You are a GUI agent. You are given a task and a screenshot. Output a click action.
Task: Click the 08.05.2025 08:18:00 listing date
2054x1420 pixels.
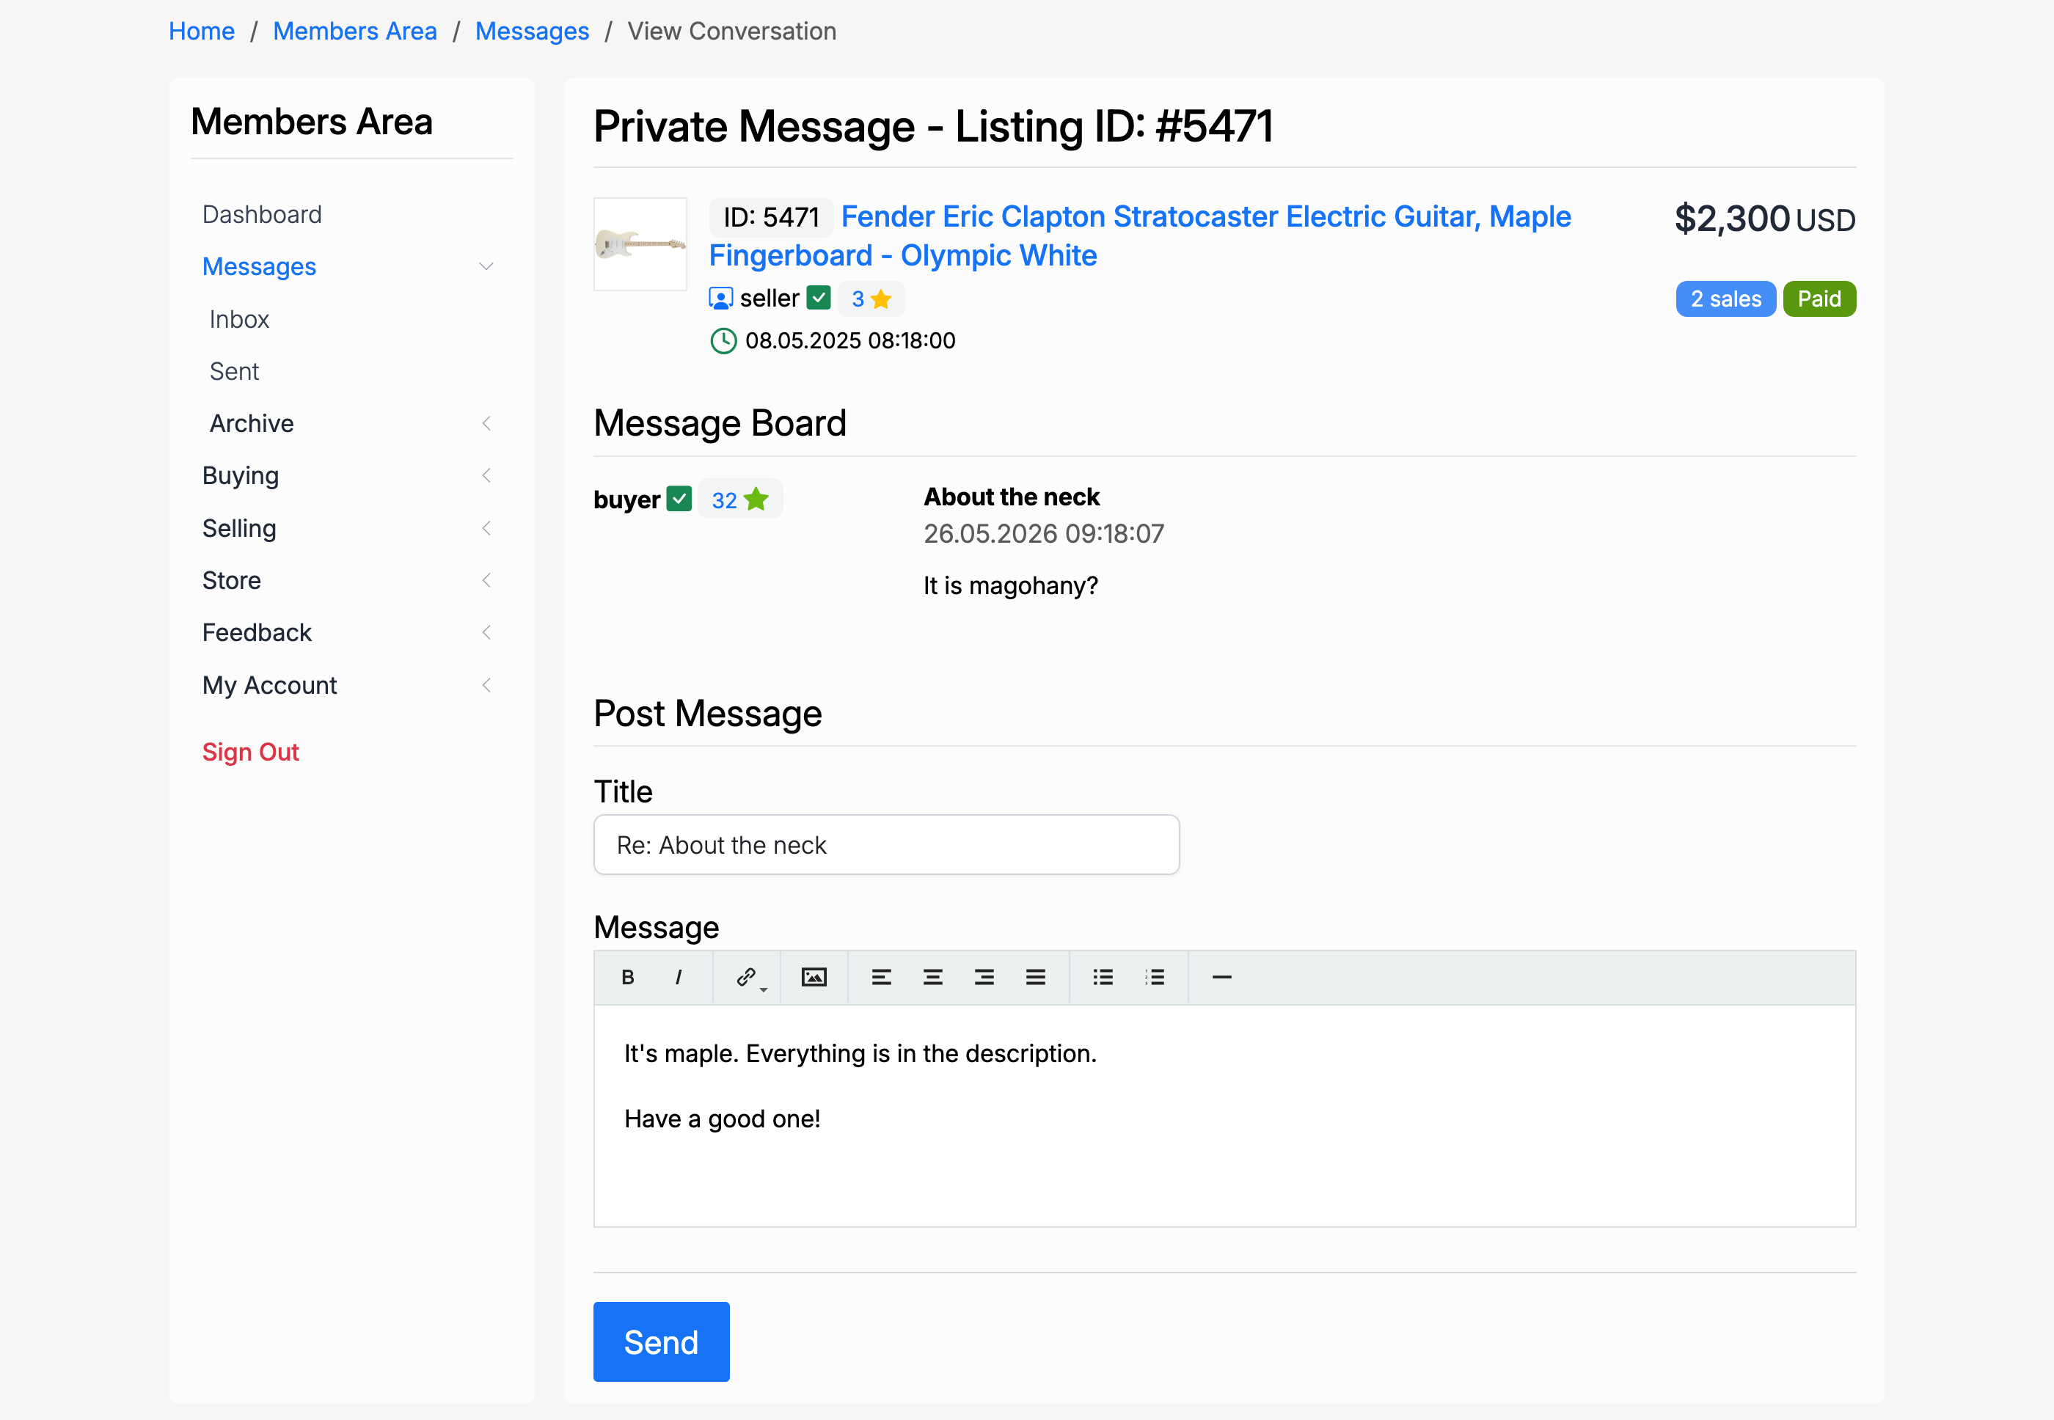850,341
